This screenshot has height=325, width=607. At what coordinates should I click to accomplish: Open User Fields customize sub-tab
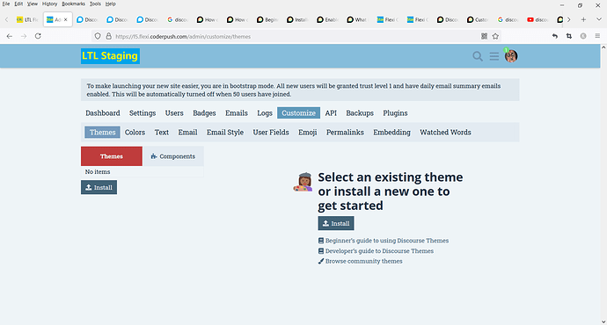271,132
